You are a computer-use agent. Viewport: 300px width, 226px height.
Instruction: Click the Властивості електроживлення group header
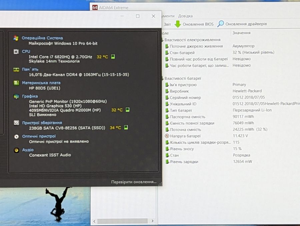[192, 40]
